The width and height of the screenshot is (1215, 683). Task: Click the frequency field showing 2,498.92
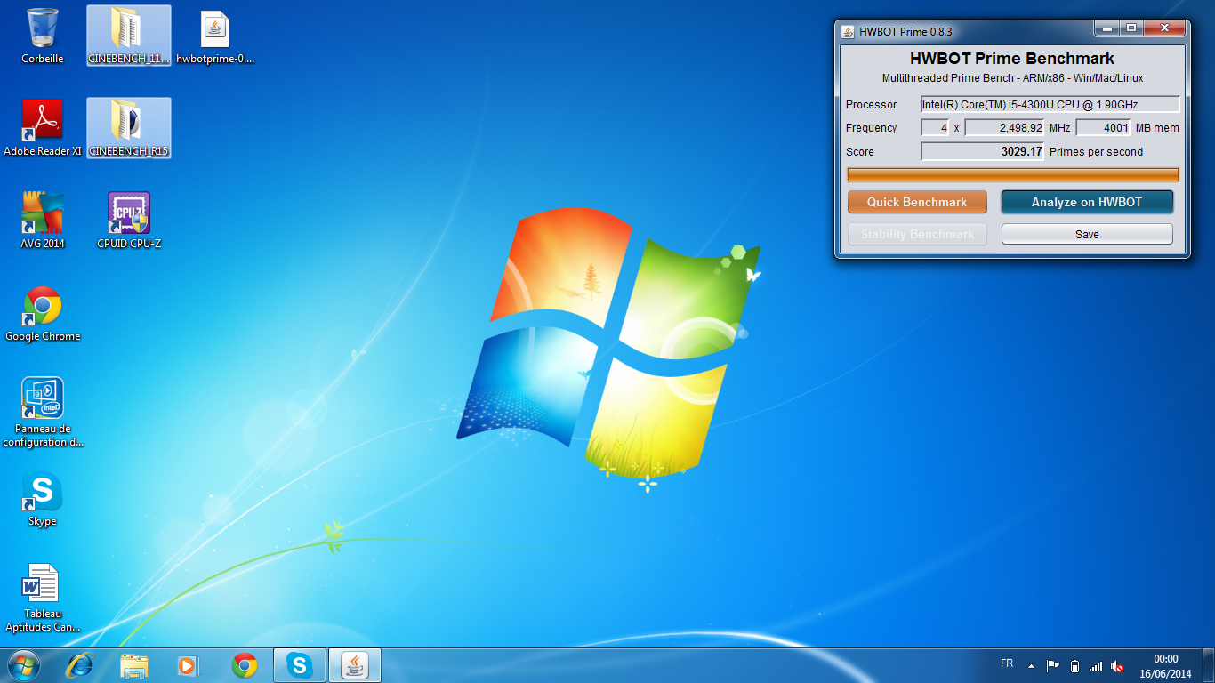coord(1004,127)
